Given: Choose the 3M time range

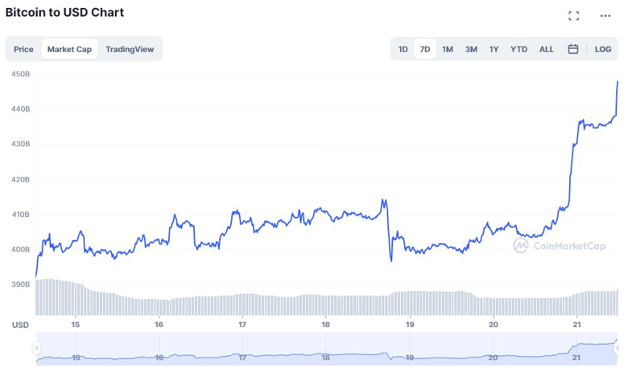Looking at the screenshot, I should coord(471,49).
